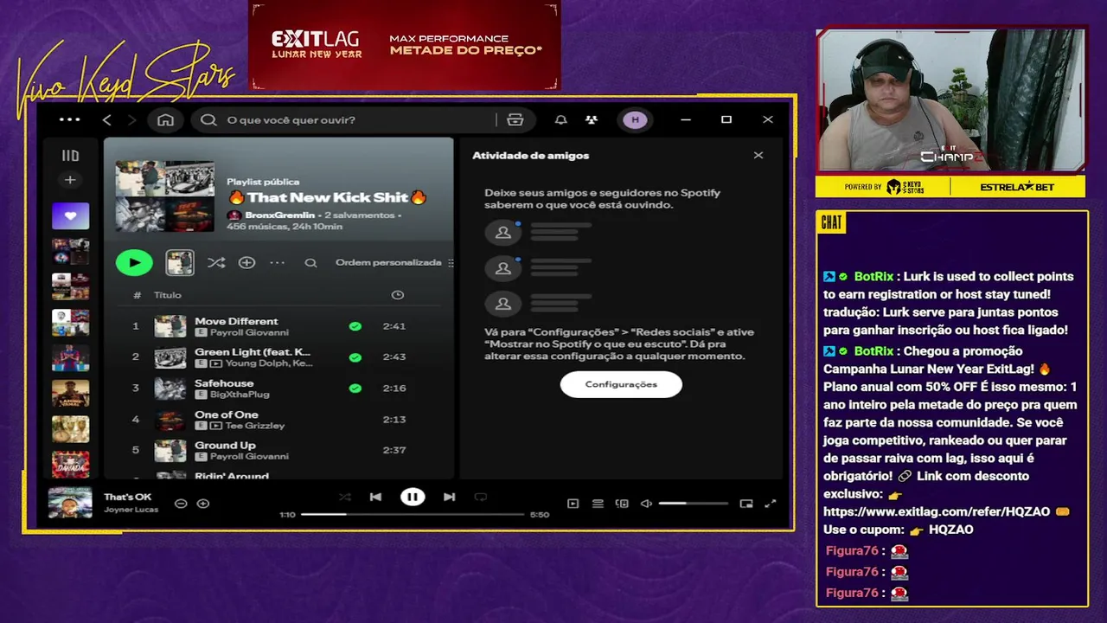The height and width of the screenshot is (623, 1107).
Task: Click the minus icon next to 'That's OK'
Action: [x=181, y=503]
